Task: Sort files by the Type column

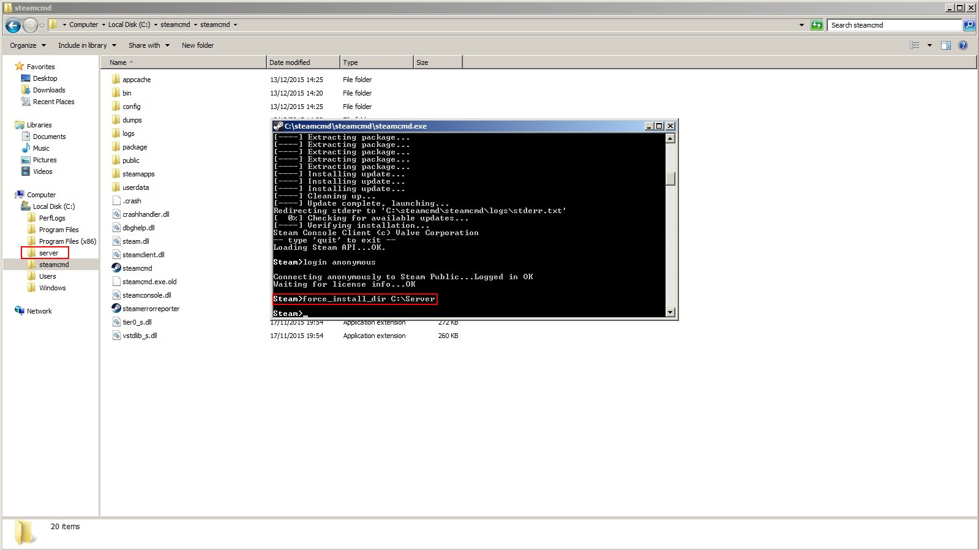Action: coord(377,62)
